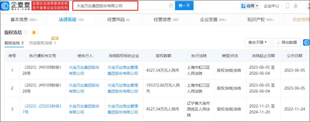Select the 股权冻结 3 sub-tab

[x=14, y=43]
